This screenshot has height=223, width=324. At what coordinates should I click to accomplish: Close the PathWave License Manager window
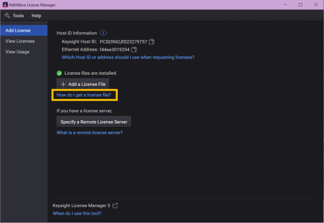point(316,5)
